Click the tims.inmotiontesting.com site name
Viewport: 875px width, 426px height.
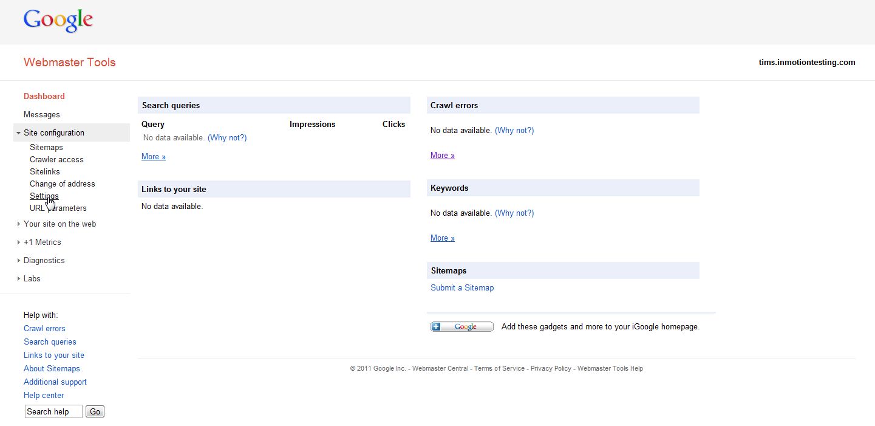[x=807, y=62]
